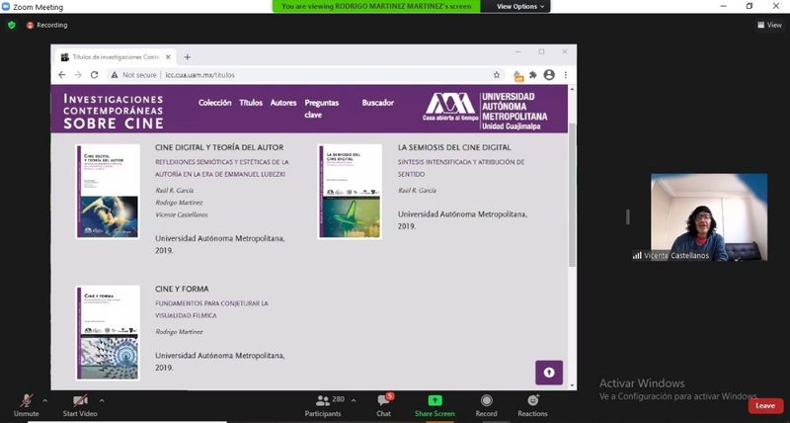
Task: Reload the shared browser page
Action: pyautogui.click(x=94, y=74)
